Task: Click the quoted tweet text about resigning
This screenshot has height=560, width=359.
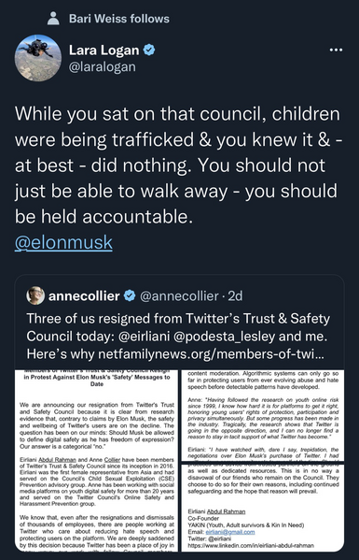Action: [179, 336]
